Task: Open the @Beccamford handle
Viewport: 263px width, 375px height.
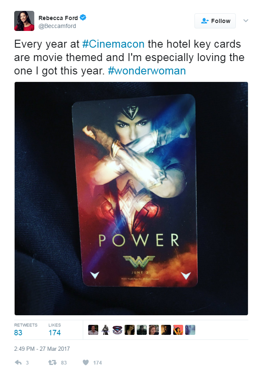Action: pos(57,26)
